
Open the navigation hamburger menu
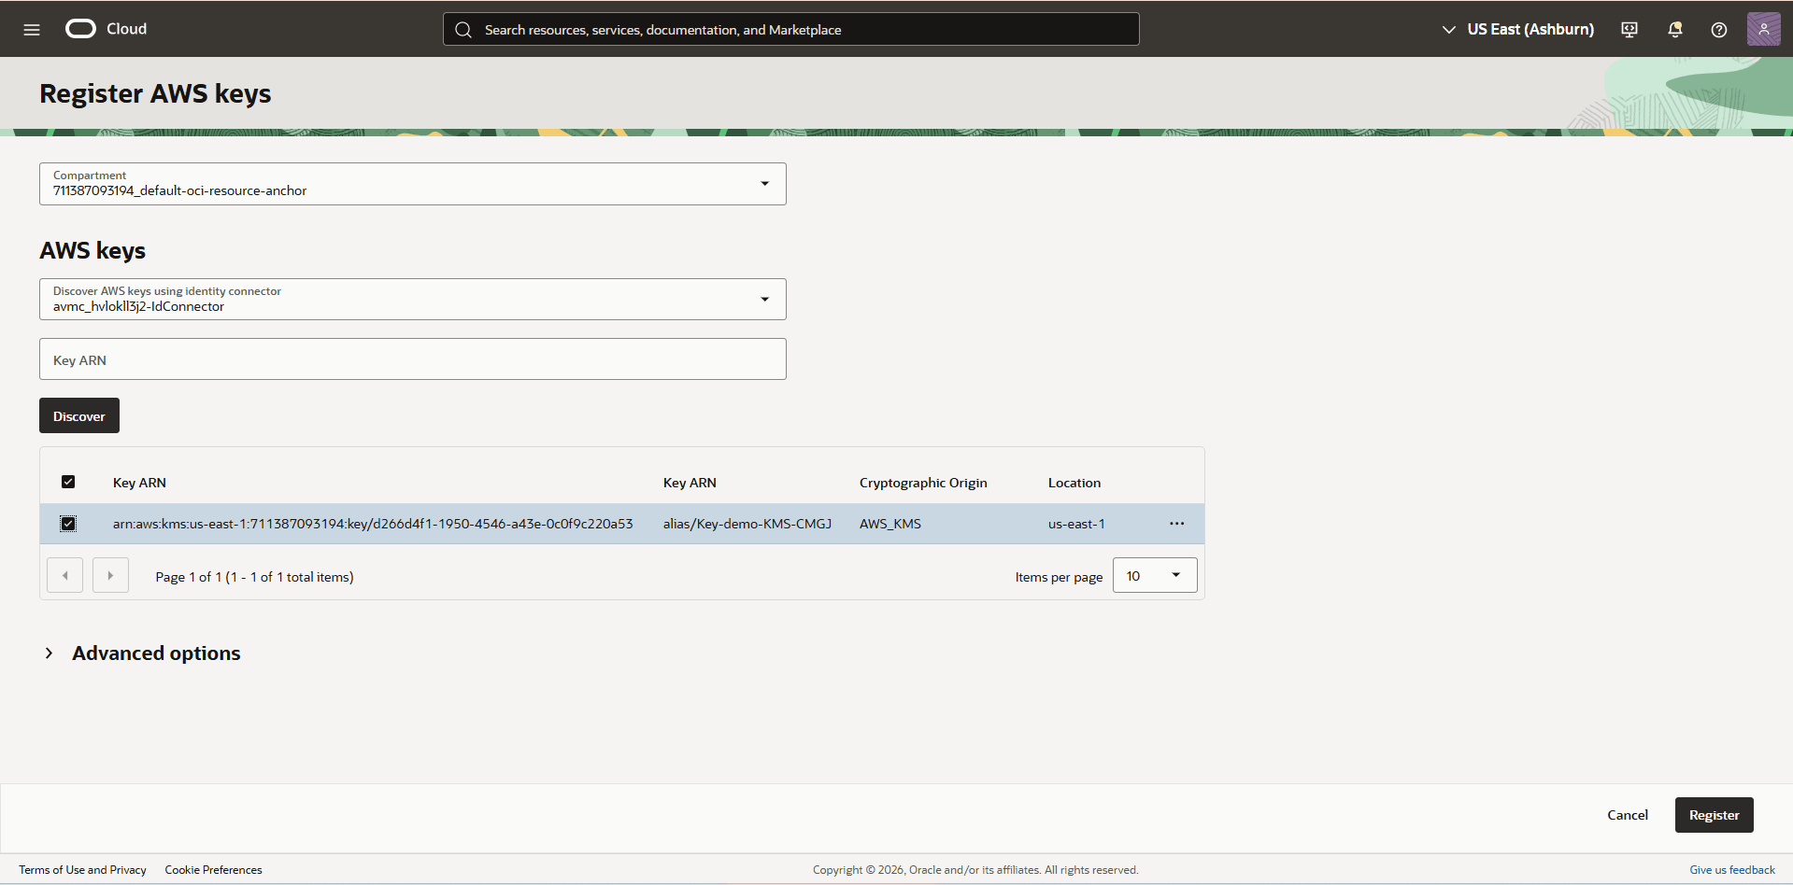[x=31, y=29]
